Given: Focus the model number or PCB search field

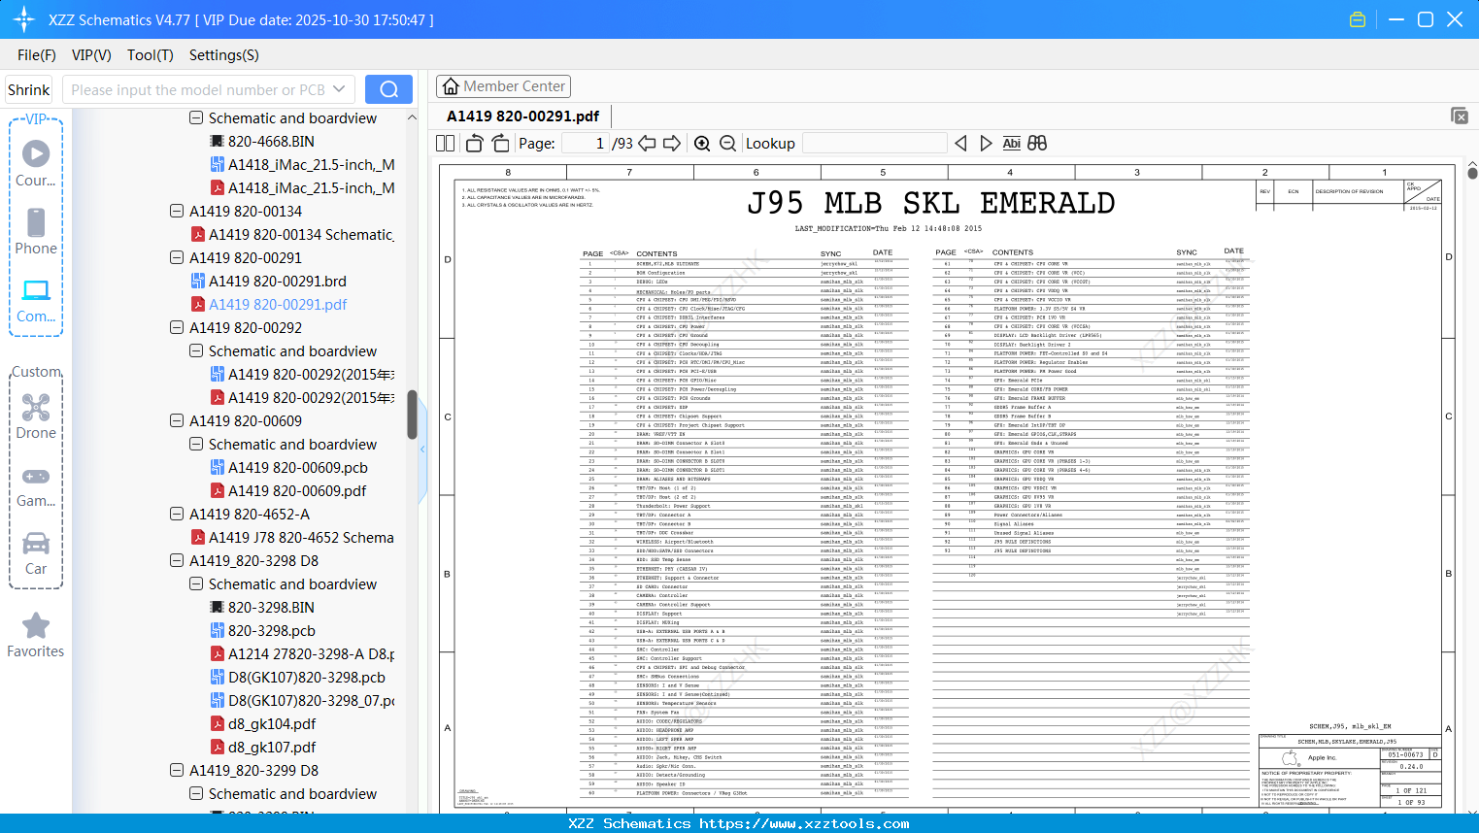Looking at the screenshot, I should [x=208, y=89].
